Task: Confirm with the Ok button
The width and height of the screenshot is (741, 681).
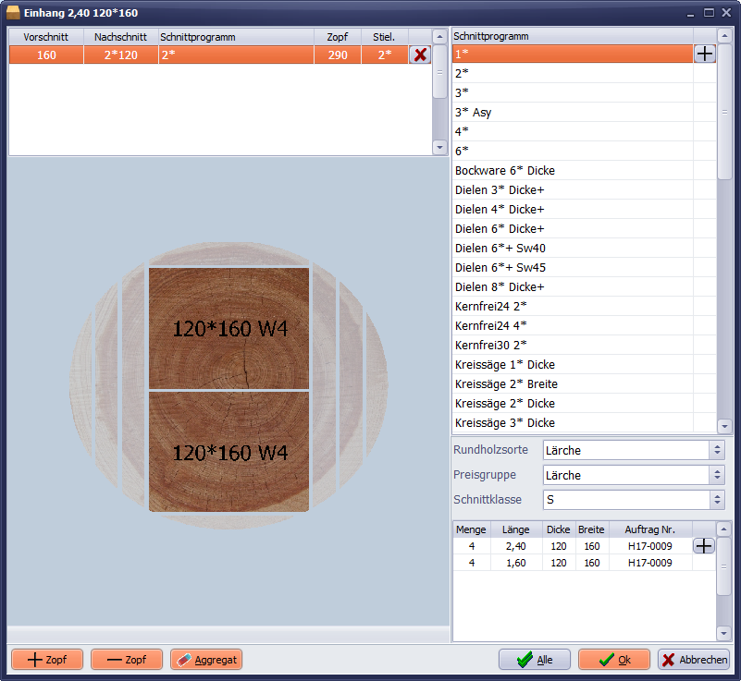Action: point(614,660)
